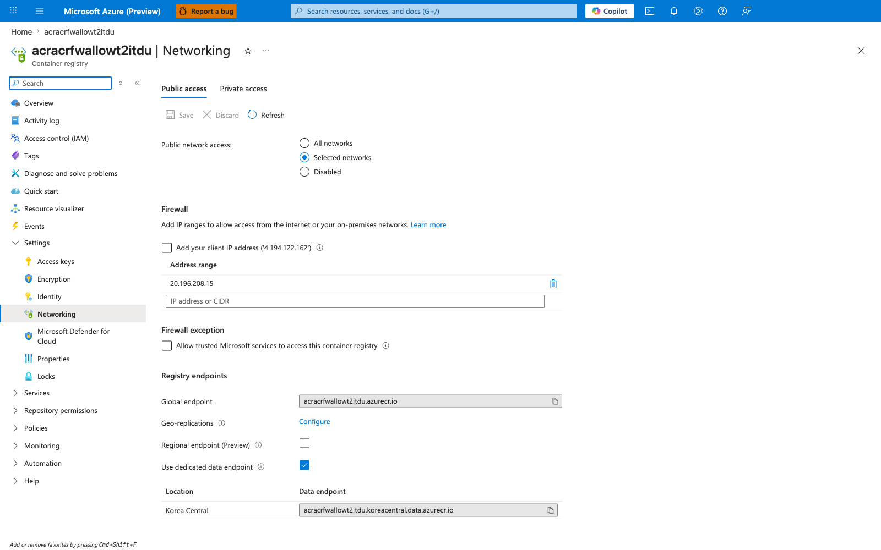
Task: Check Add your client IP address box
Action: point(167,248)
